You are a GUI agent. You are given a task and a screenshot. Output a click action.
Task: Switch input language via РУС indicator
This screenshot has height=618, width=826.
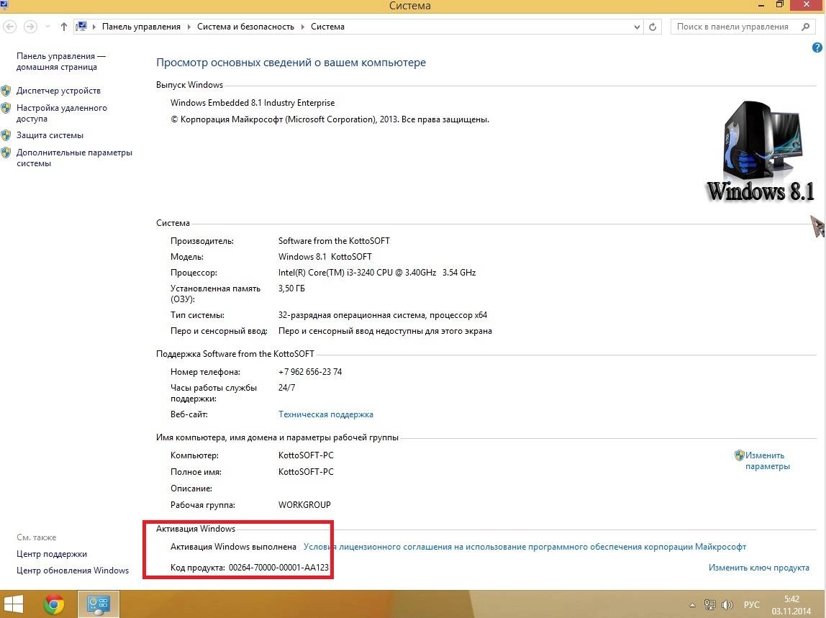click(x=751, y=605)
